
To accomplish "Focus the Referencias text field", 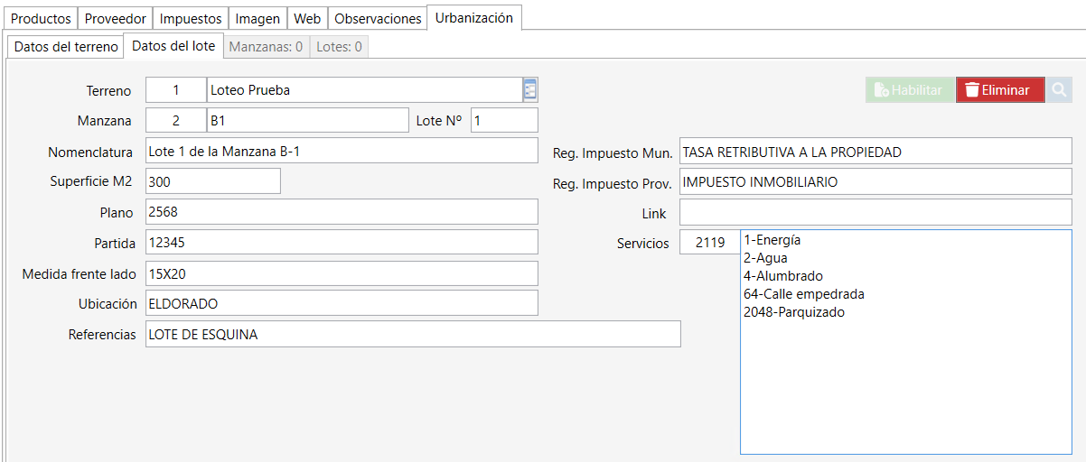I will click(x=412, y=335).
